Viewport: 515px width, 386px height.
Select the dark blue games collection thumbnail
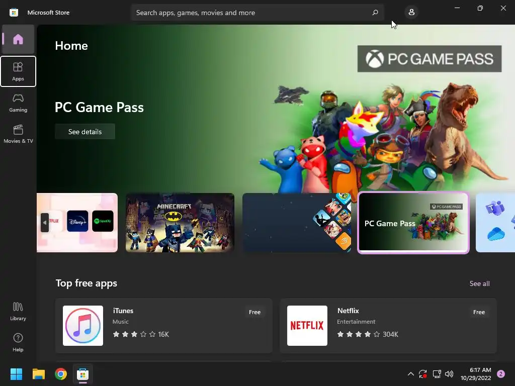[x=297, y=223]
